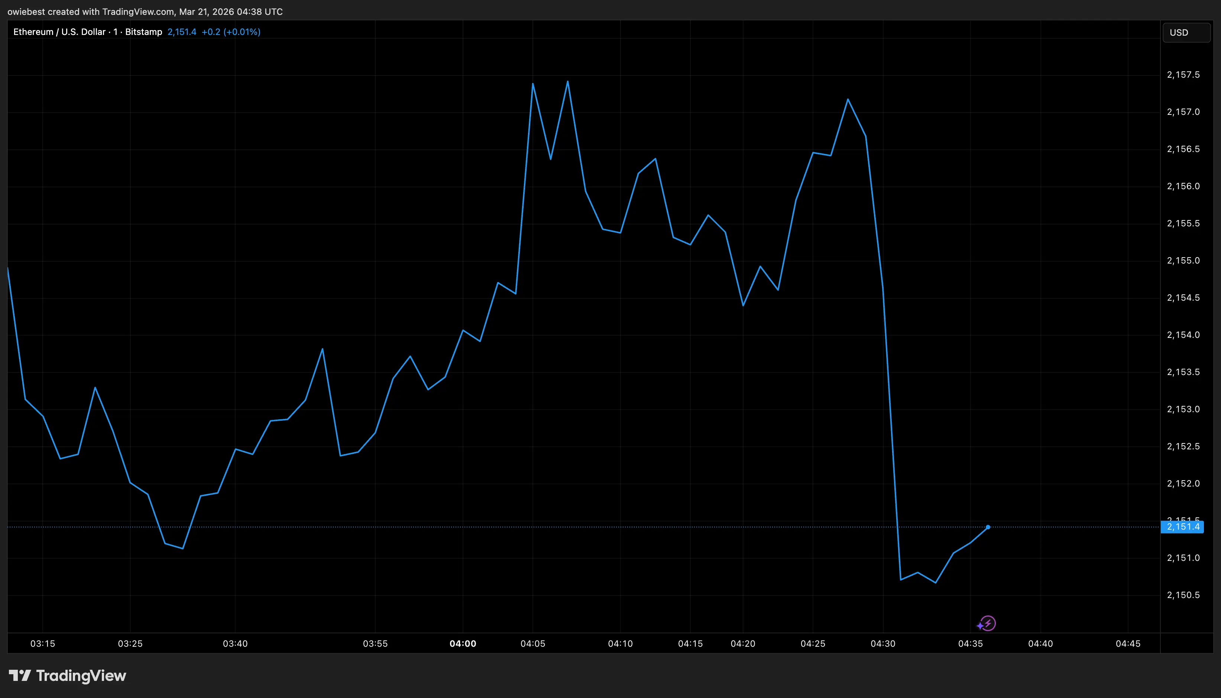Image resolution: width=1221 pixels, height=698 pixels.
Task: Select the TradingView logo at bottom left
Action: tap(67, 676)
